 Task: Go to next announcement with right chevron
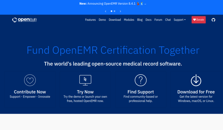click(x=120, y=11)
